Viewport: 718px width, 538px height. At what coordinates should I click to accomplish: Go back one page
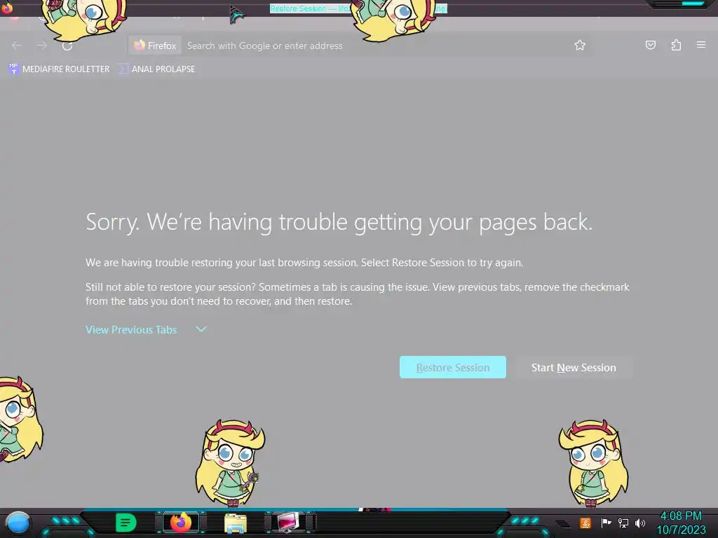(17, 46)
